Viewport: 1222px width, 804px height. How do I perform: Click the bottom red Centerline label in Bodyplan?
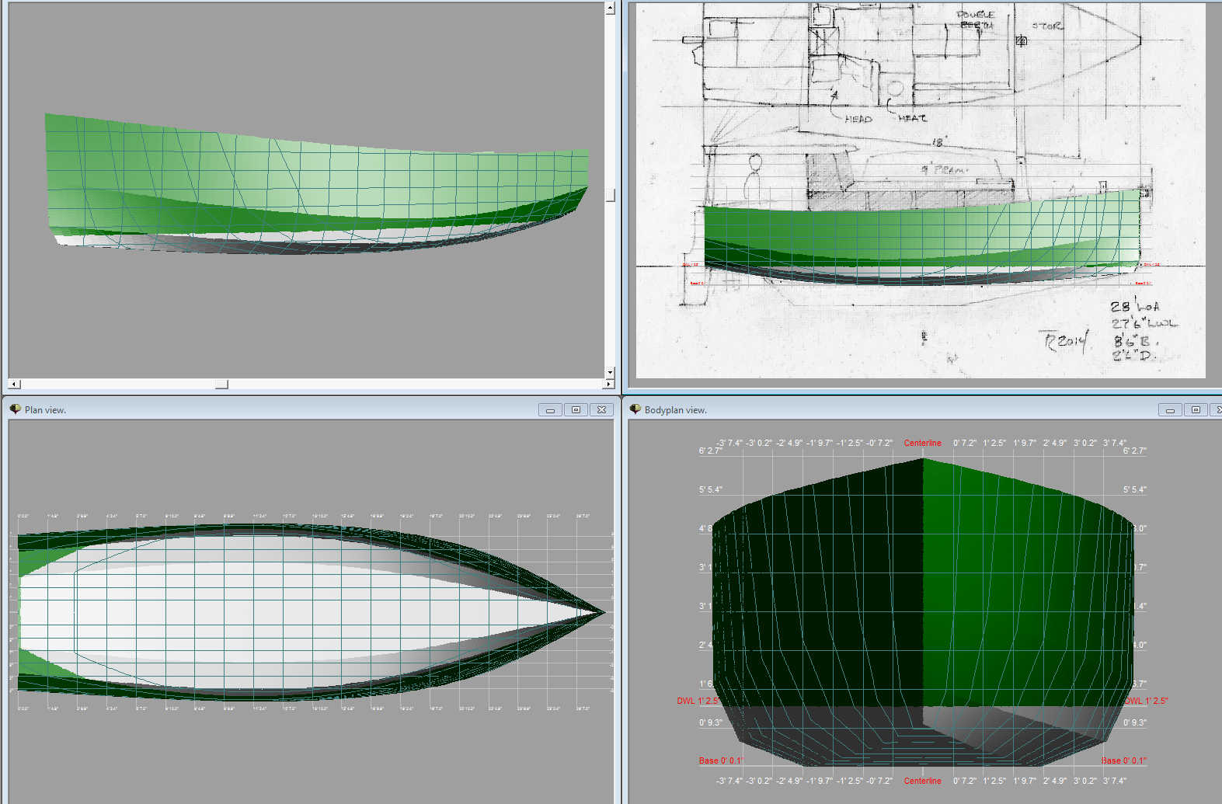pos(922,781)
